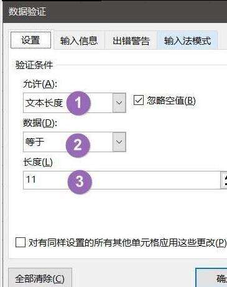Switch to the 输入信息 tab
Image resolution: width=227 pixels, height=287 pixels.
79,40
